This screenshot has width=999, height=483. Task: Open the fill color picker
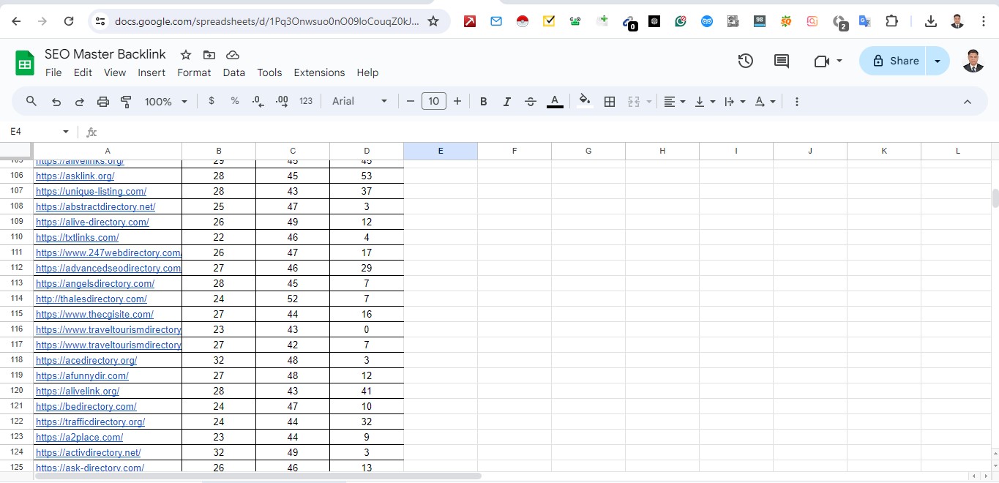click(x=584, y=102)
